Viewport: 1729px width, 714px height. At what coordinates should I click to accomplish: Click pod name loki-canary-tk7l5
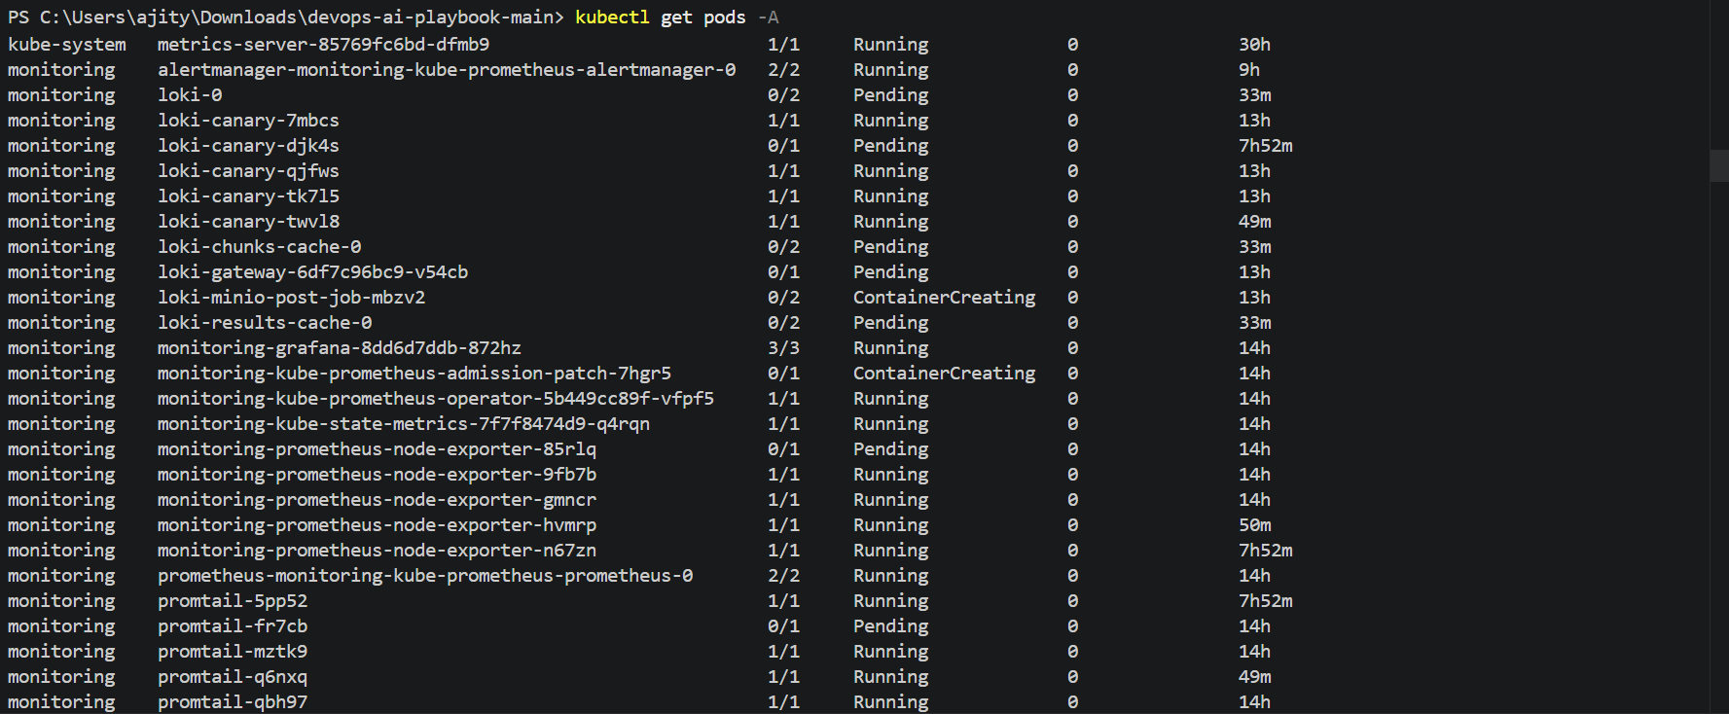click(248, 196)
